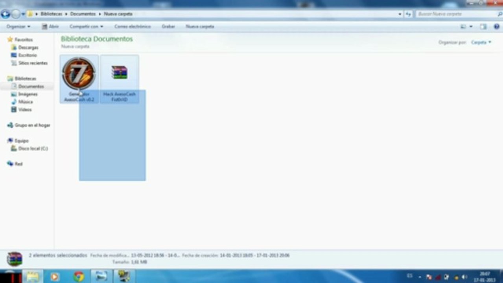Click the Fecha de modificación value
The width and height of the screenshot is (503, 283).
coord(155,255)
